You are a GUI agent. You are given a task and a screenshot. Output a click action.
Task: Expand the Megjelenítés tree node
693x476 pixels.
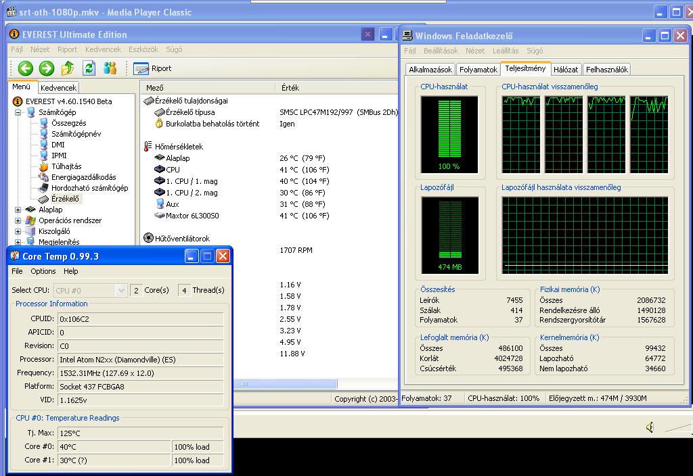pyautogui.click(x=18, y=242)
